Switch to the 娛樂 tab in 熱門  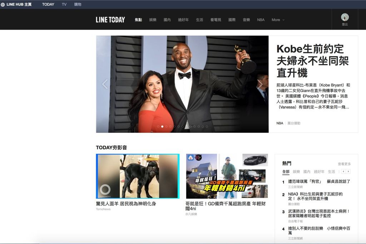pyautogui.click(x=296, y=172)
